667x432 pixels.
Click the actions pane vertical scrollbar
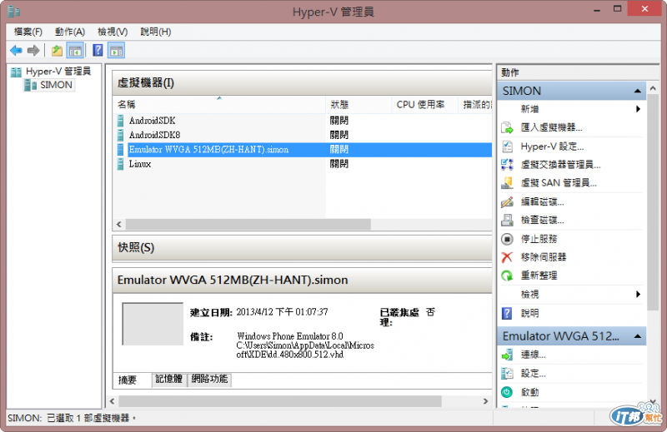tap(653, 201)
